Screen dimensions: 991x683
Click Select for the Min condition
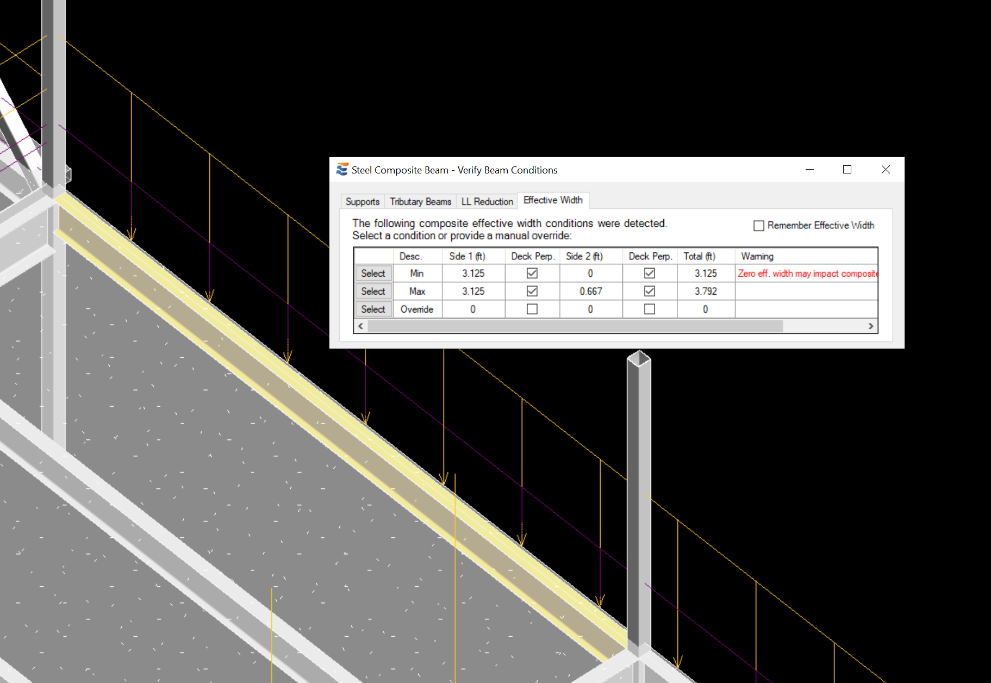point(373,273)
